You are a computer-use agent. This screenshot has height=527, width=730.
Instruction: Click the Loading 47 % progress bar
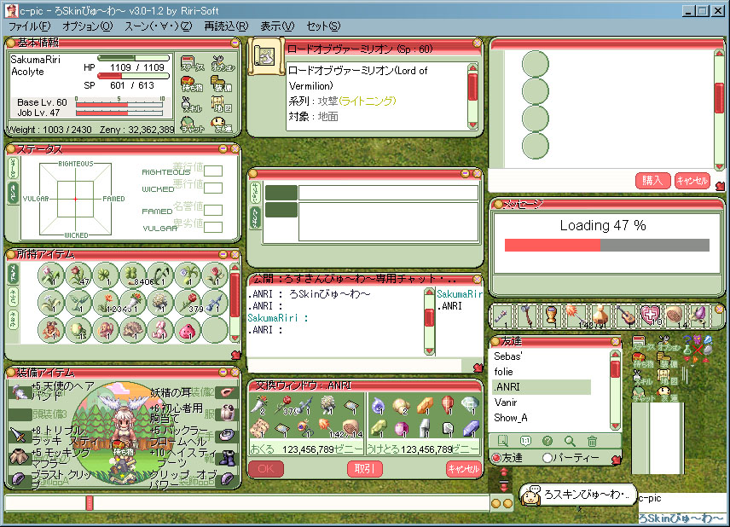coord(606,245)
